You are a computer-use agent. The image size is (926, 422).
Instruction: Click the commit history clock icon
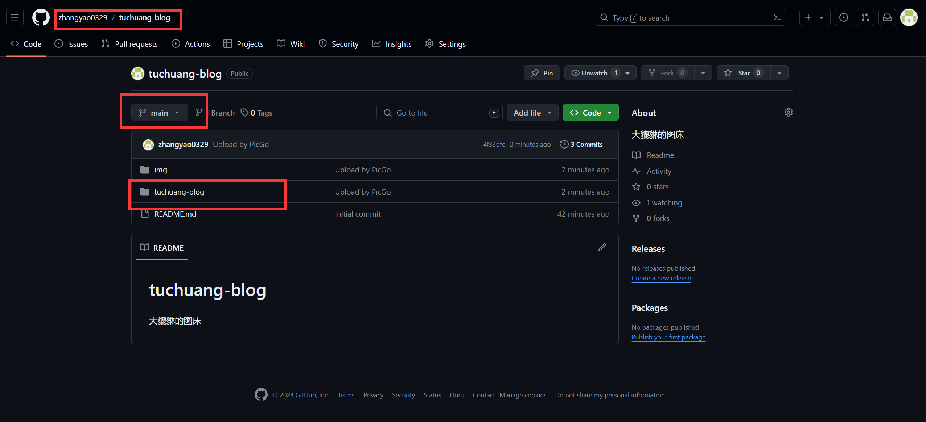564,144
